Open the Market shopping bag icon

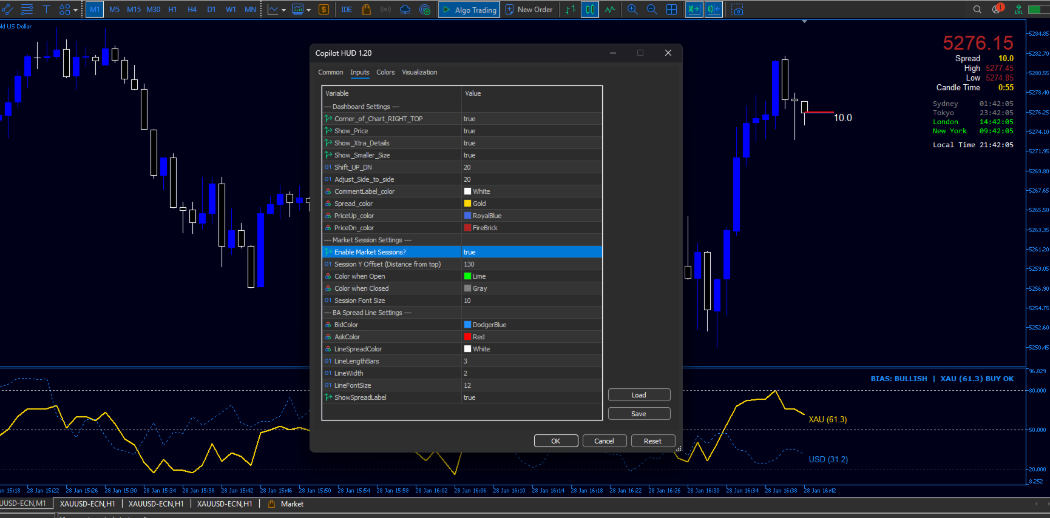tap(367, 10)
